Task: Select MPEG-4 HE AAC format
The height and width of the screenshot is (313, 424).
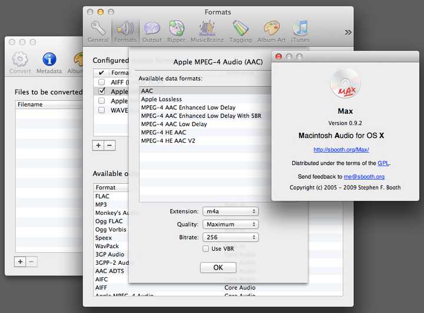Action: (206, 132)
